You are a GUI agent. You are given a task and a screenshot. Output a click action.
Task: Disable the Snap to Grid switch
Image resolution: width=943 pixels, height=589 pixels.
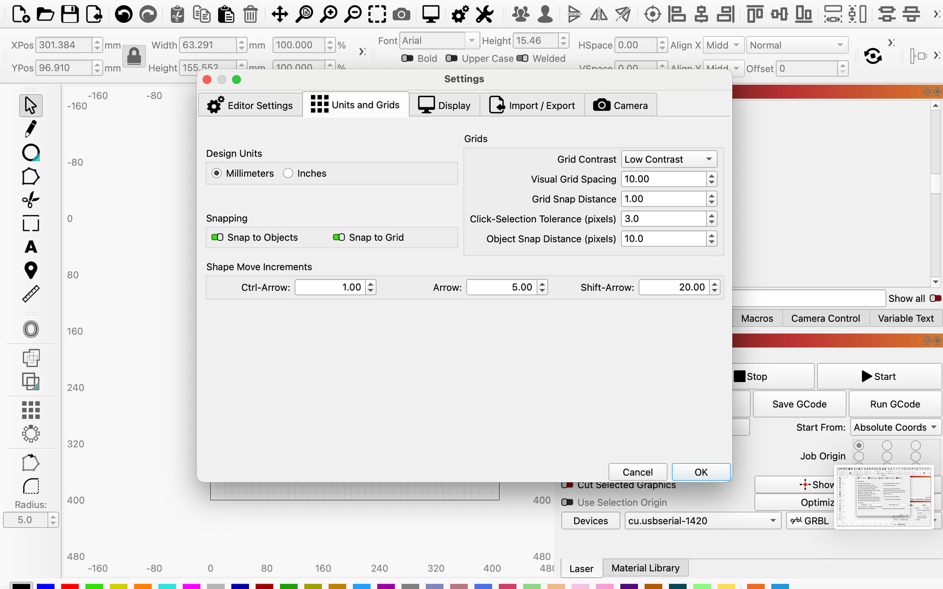point(338,238)
